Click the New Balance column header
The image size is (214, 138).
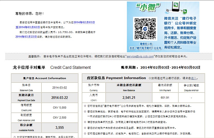(129, 88)
